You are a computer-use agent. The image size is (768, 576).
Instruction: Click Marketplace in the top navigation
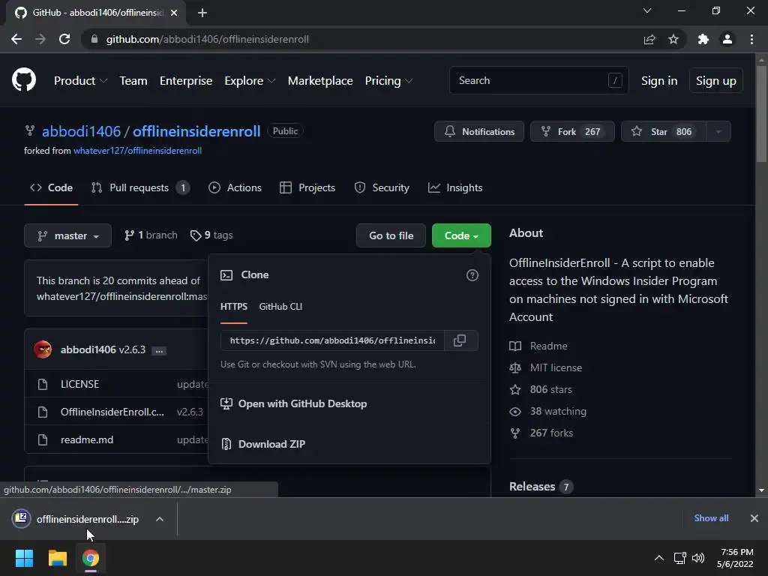[x=320, y=81]
